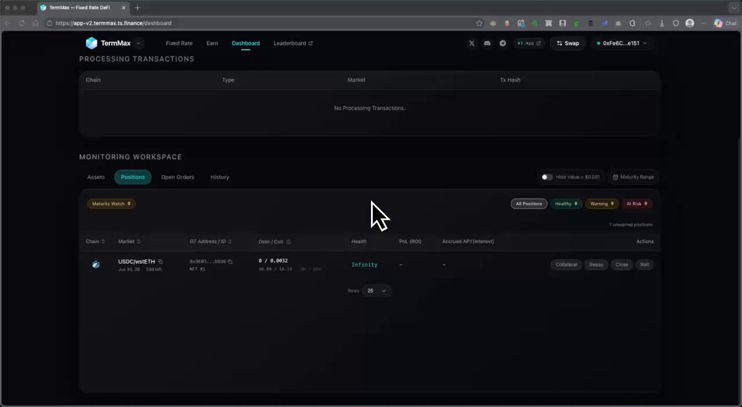The image size is (742, 407).
Task: Toggle Hide Value < $0.001 switch
Action: (x=547, y=177)
